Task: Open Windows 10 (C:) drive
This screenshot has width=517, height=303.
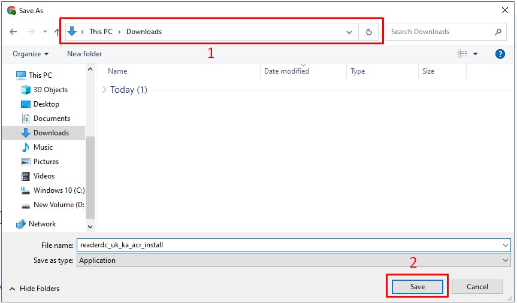Action: pos(58,190)
